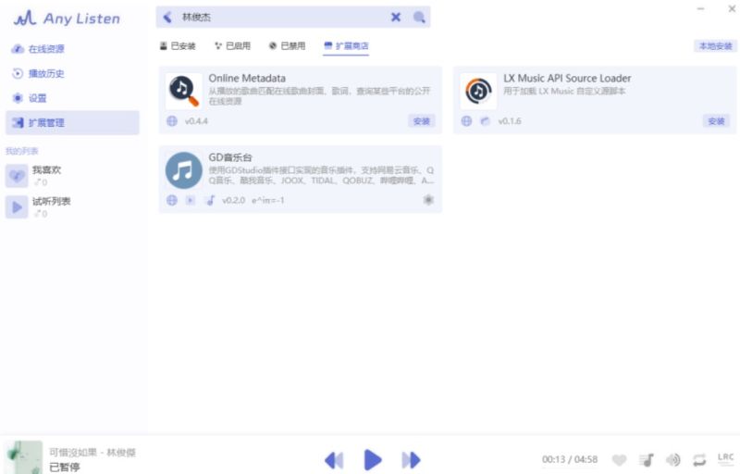Click the GD音乐台 title

230,157
